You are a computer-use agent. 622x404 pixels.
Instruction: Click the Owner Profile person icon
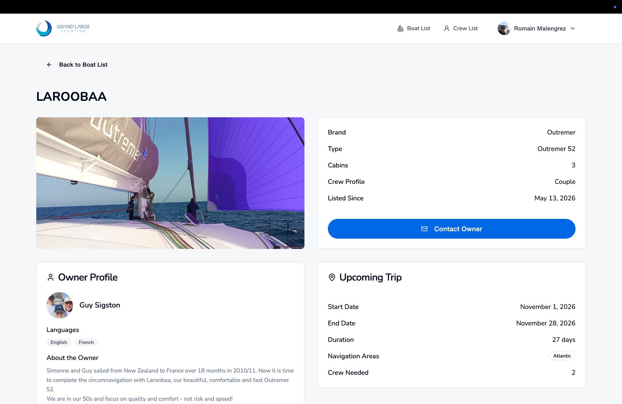[51, 278]
